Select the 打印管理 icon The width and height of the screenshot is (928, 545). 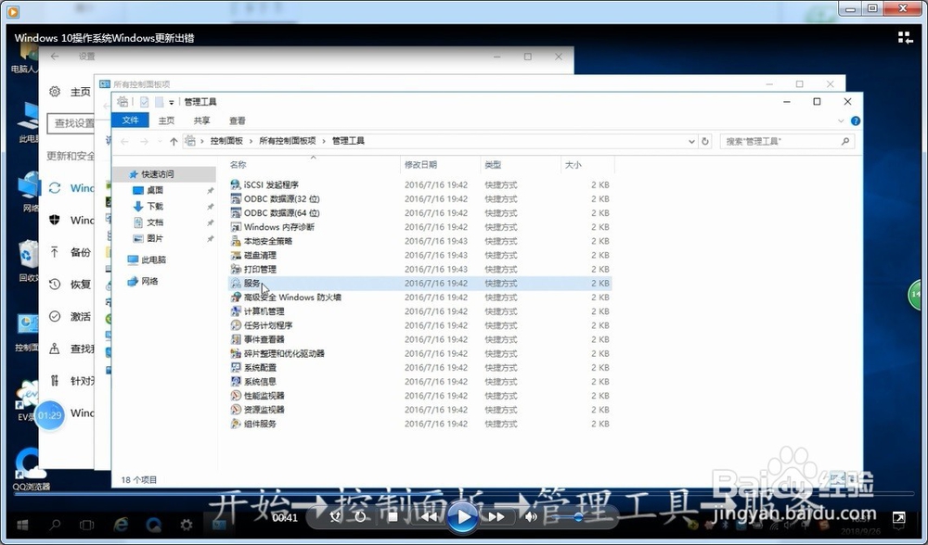click(x=236, y=270)
